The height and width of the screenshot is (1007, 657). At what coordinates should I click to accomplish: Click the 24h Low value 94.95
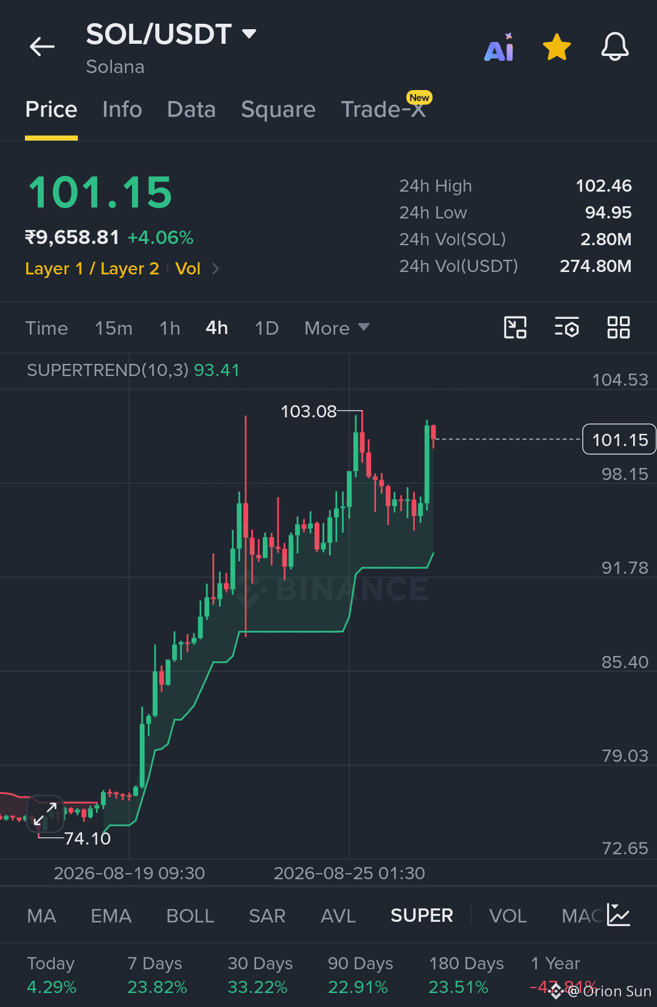[x=608, y=212]
